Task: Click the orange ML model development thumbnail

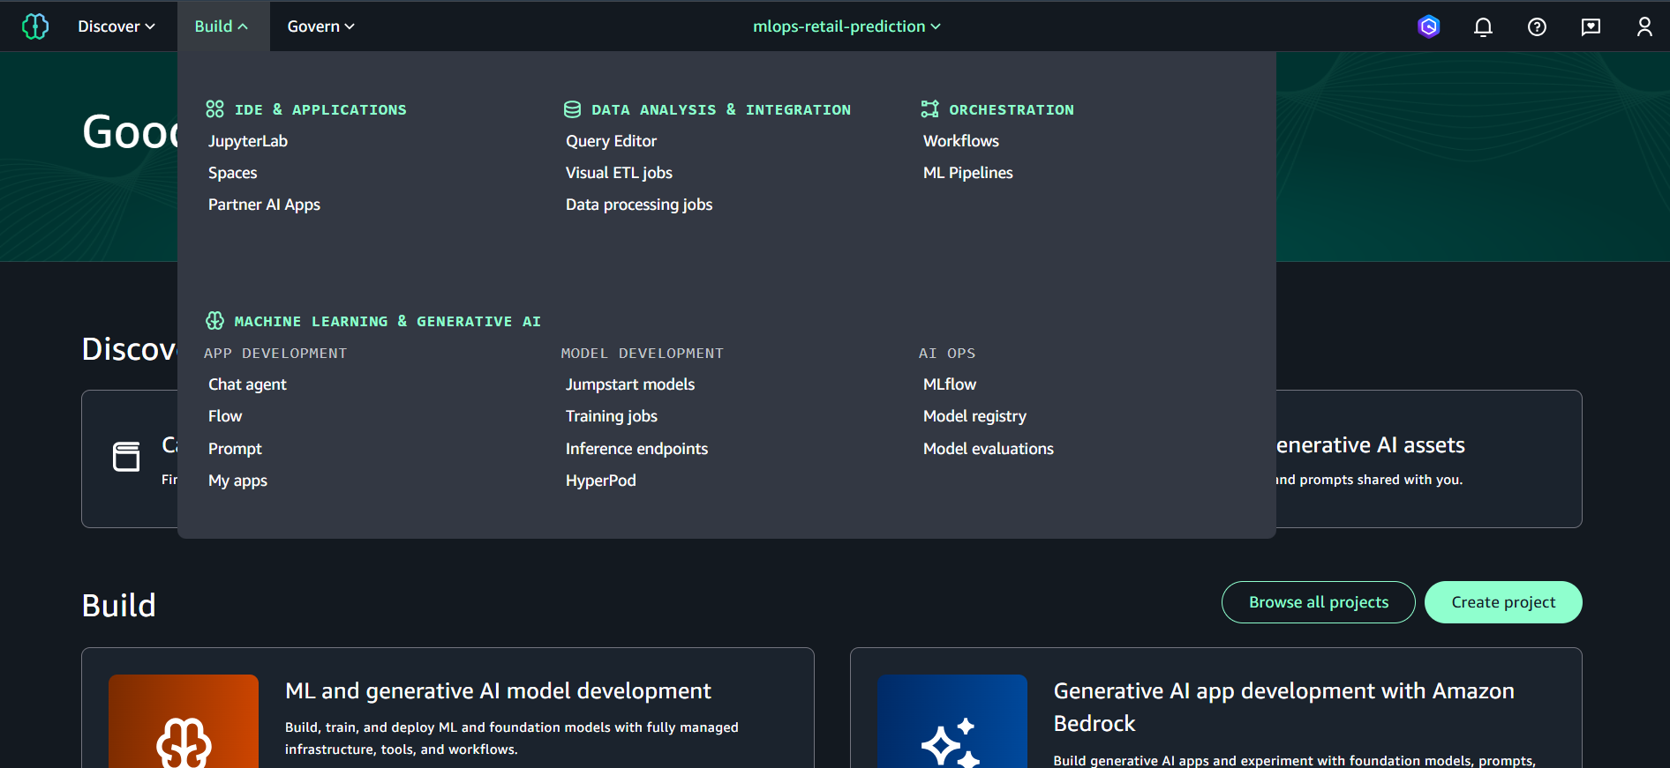Action: (x=184, y=720)
